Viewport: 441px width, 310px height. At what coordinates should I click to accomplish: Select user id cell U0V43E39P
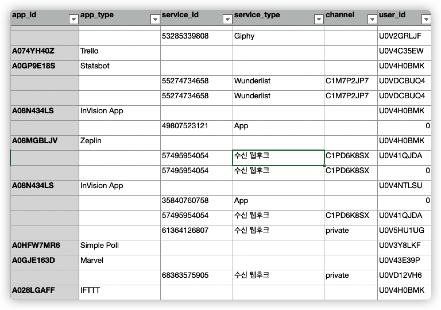pos(404,262)
